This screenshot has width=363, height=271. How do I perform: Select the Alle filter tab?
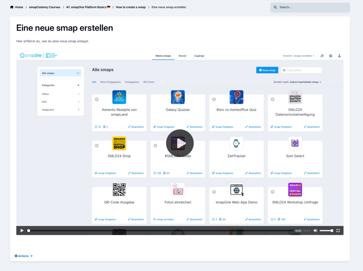click(94, 82)
